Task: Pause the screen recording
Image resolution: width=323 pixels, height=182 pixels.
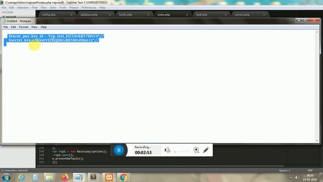Action: tap(119, 150)
